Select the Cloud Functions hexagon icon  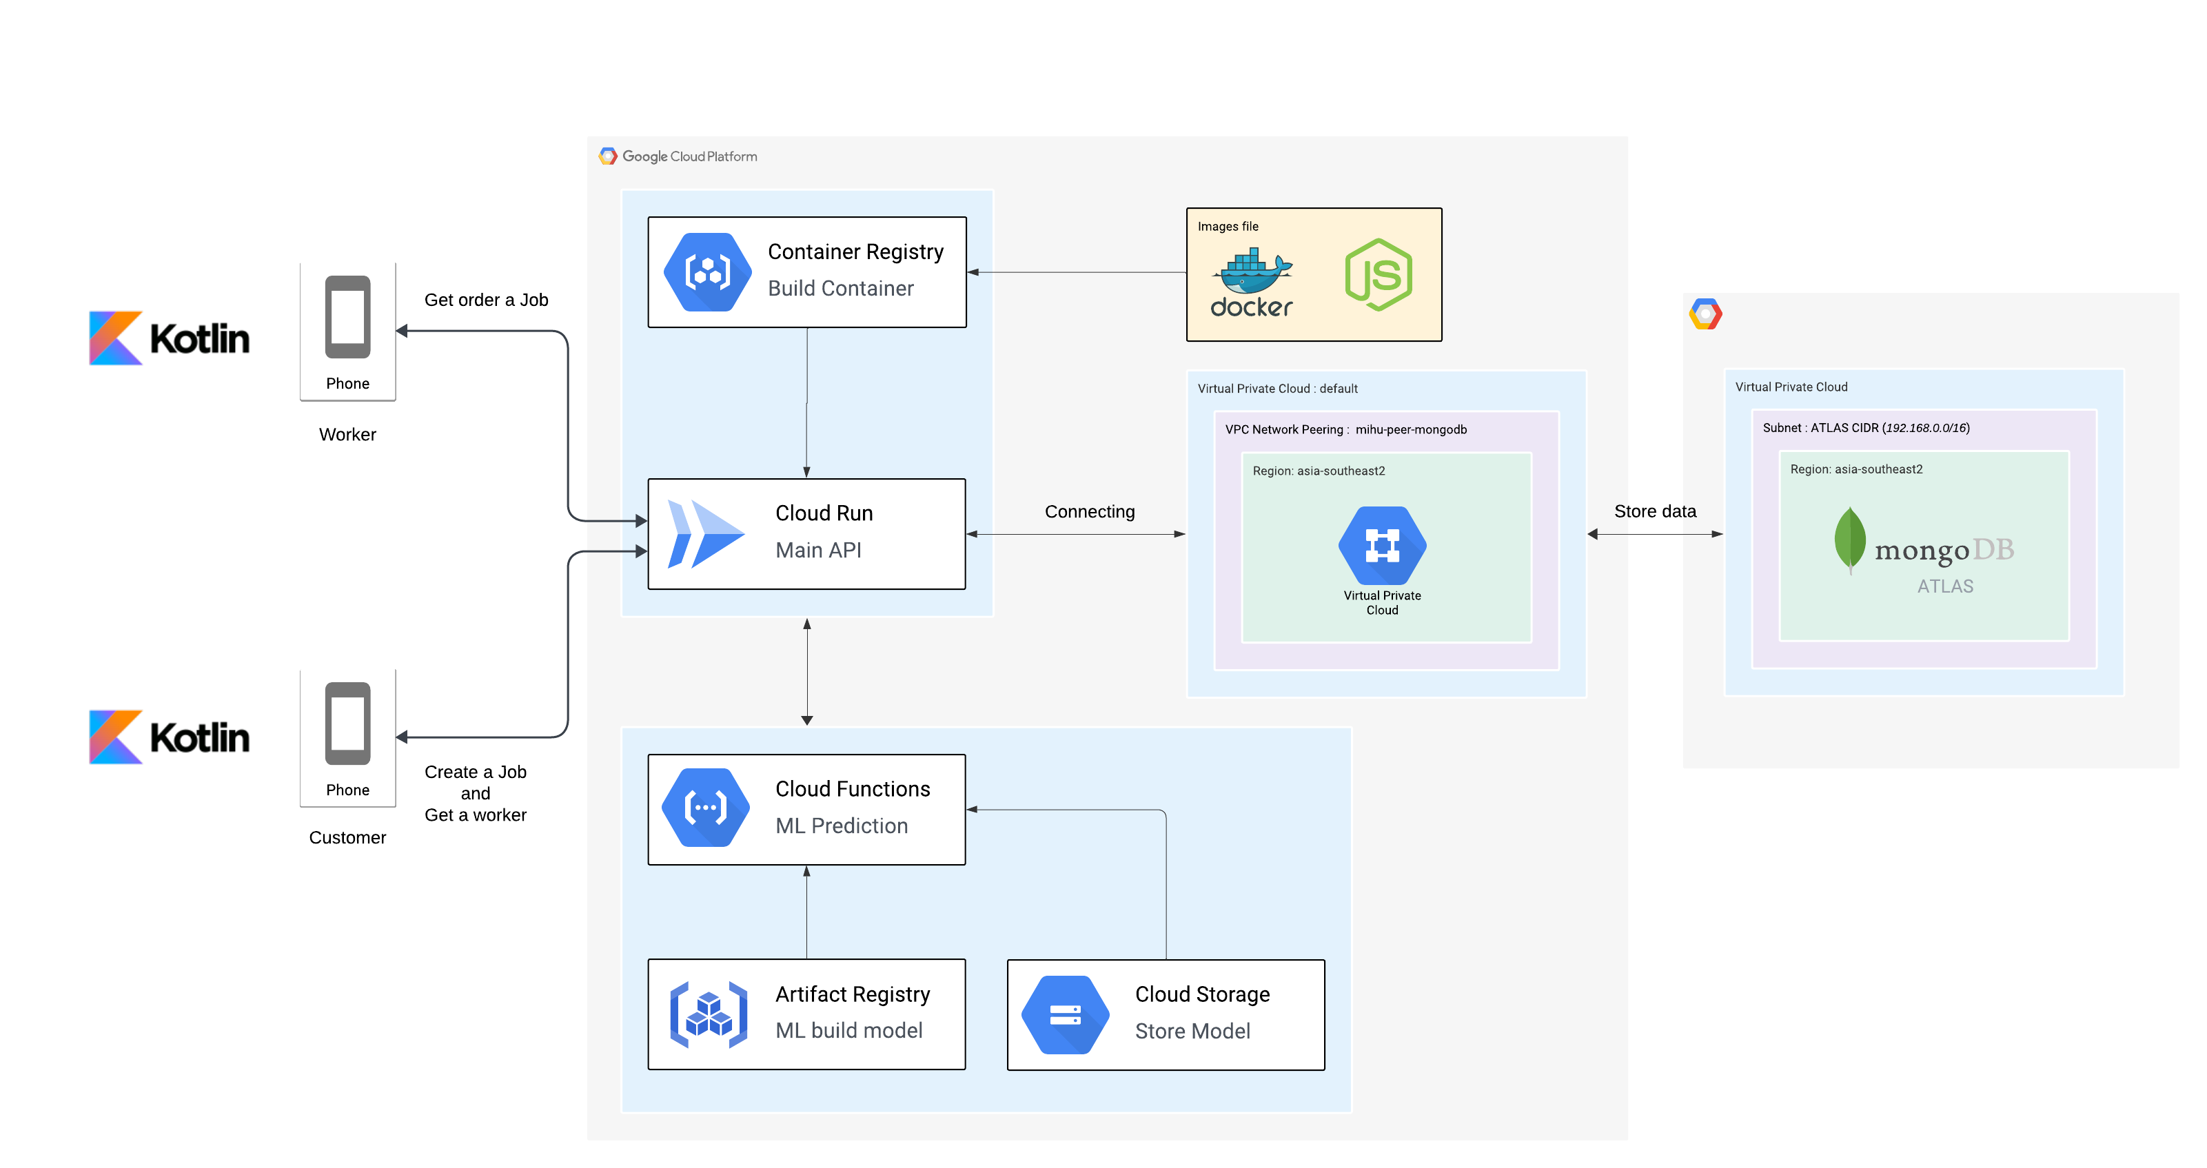click(x=706, y=808)
